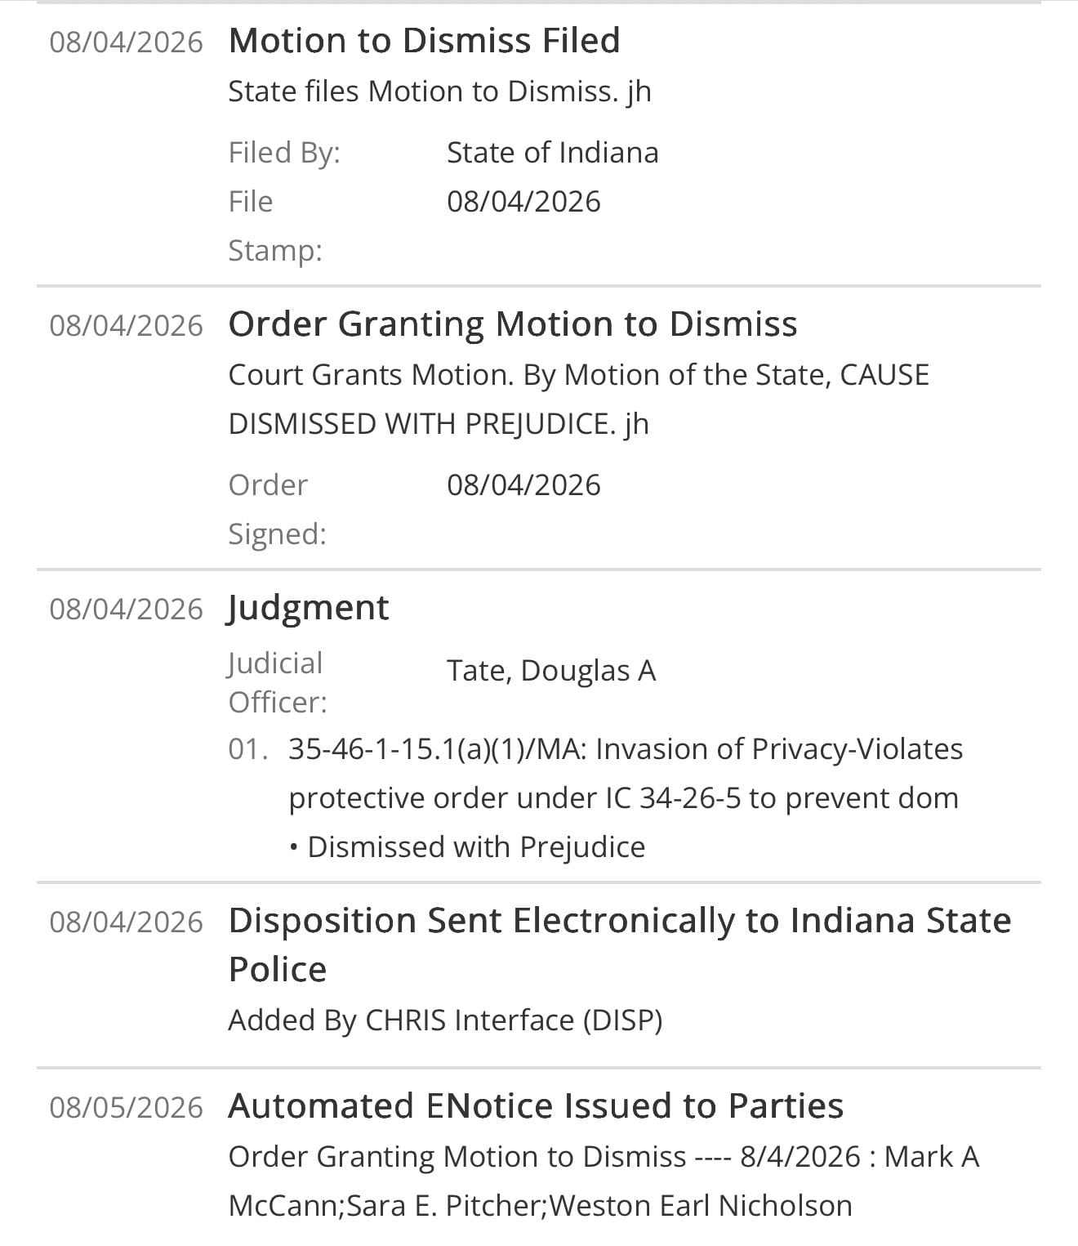Select judicial officer Tate, Douglas A
The image size is (1078, 1246).
click(x=551, y=671)
